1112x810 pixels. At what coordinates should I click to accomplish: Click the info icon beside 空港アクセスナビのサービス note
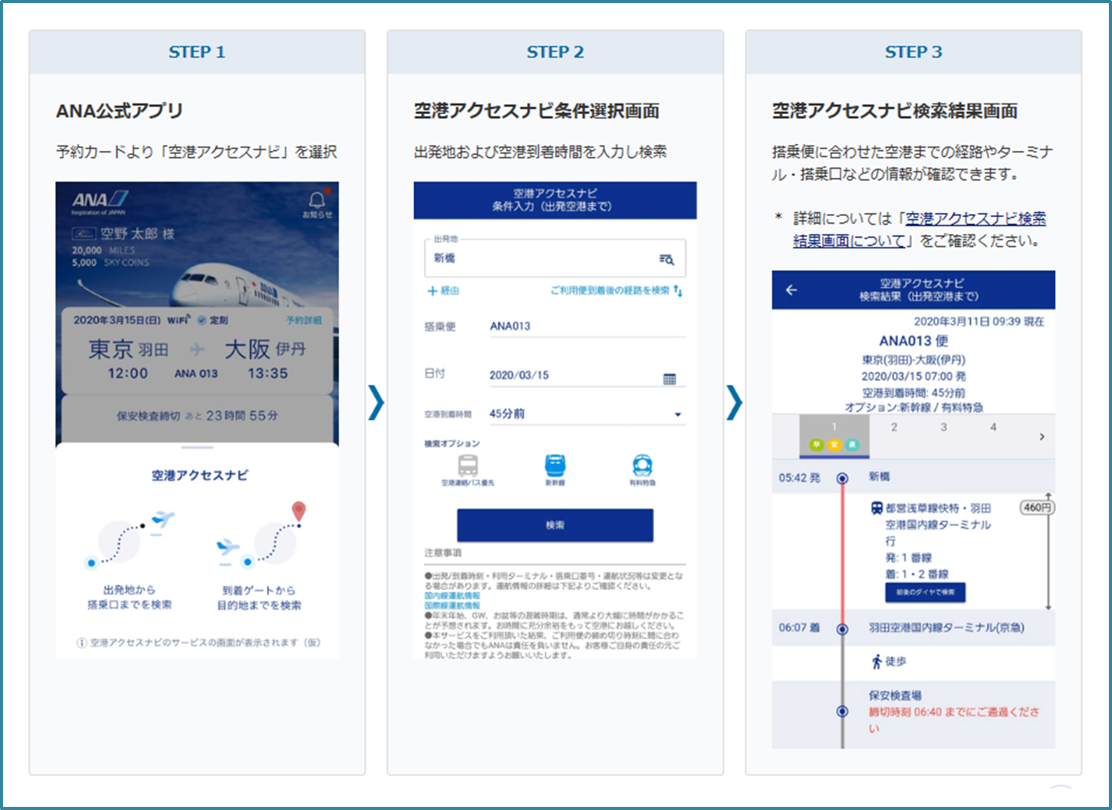click(81, 643)
